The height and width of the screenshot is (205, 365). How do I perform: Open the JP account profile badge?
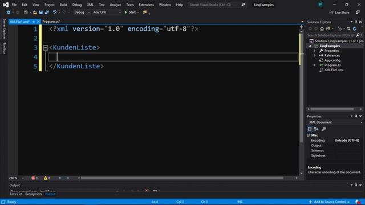click(x=321, y=5)
